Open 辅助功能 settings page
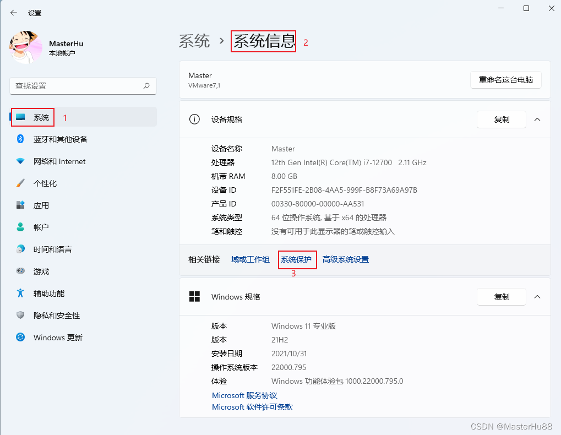The width and height of the screenshot is (561, 435). tap(83, 293)
